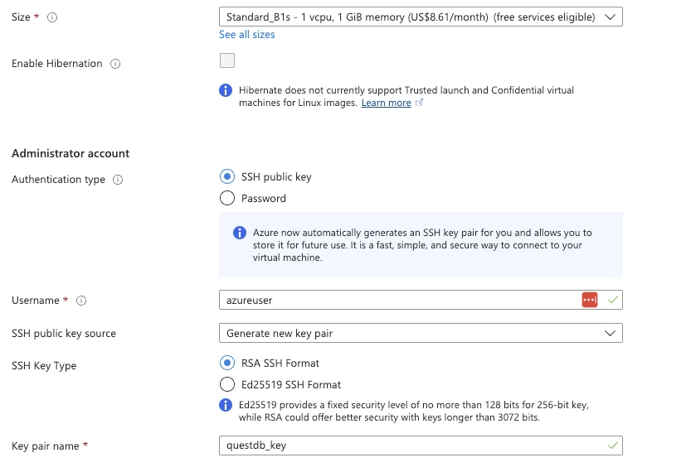
Task: Click the blue info icon beside Hibernate notice
Action: pyautogui.click(x=226, y=90)
